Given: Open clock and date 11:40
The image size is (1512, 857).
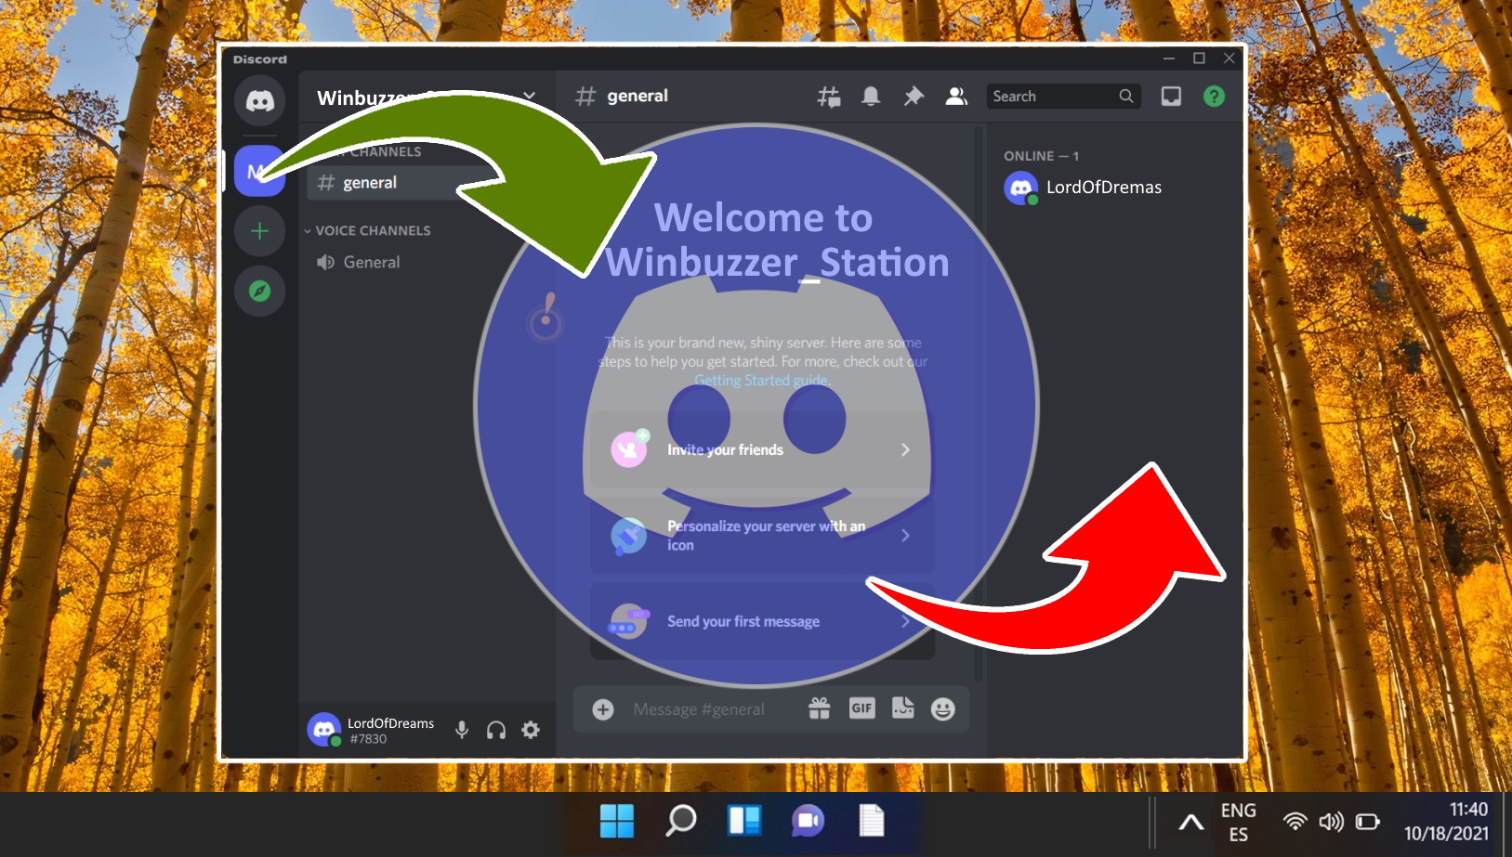Looking at the screenshot, I should pyautogui.click(x=1445, y=822).
